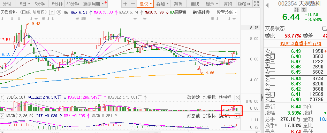Click the 购买L2查看十档行情 link

(x=301, y=43)
